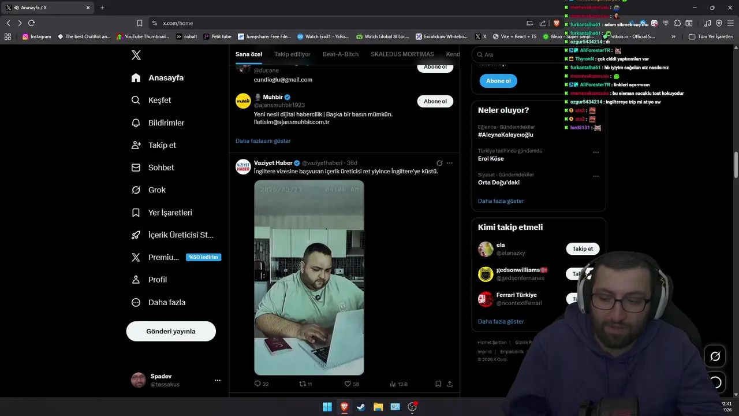Subscribe to Muhbir with Abone ol

pyautogui.click(x=435, y=101)
